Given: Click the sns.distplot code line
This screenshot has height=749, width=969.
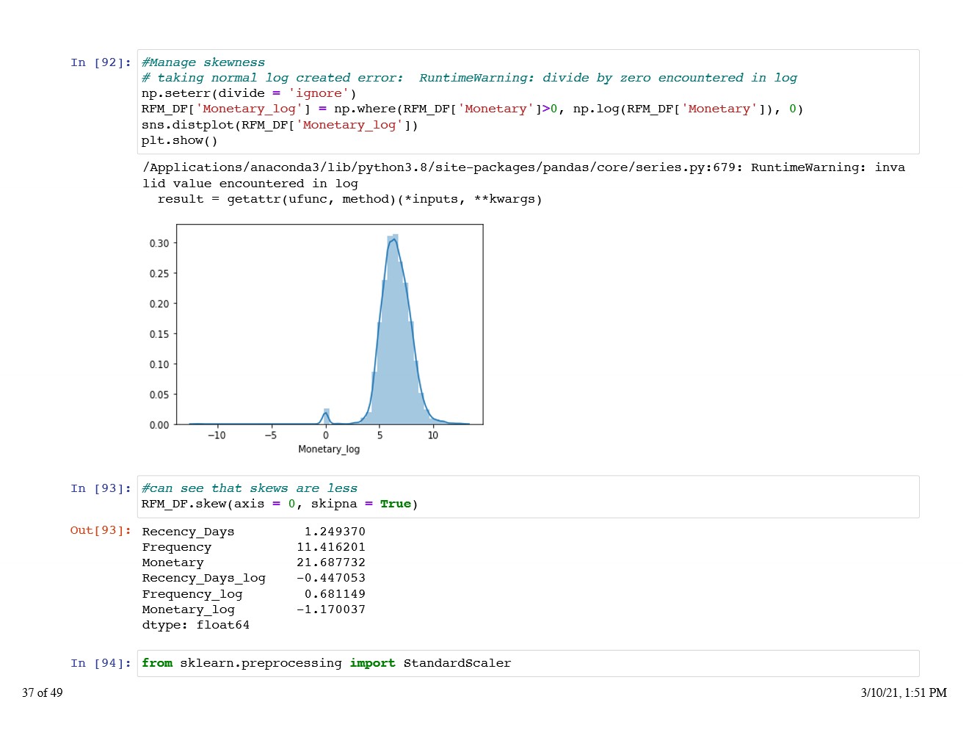Looking at the screenshot, I should pyautogui.click(x=279, y=125).
